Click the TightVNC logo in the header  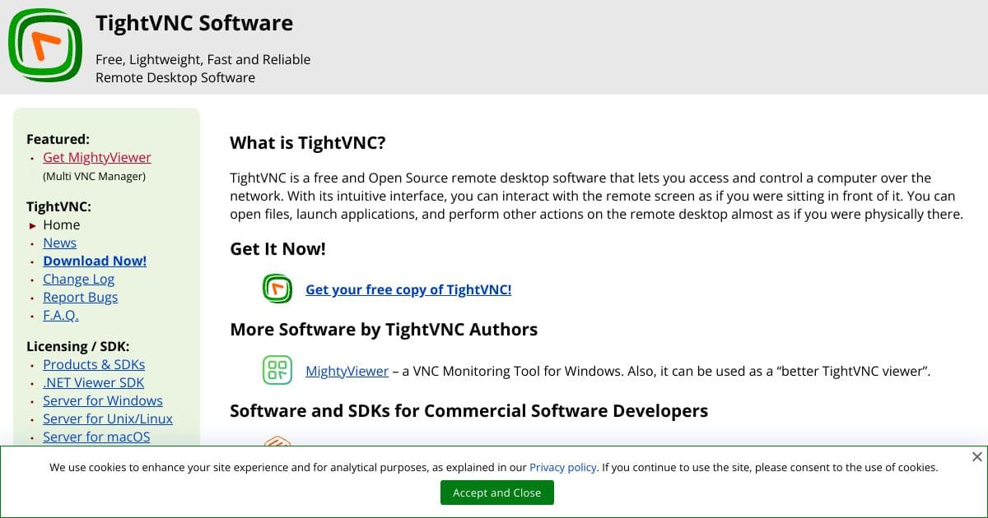44,45
